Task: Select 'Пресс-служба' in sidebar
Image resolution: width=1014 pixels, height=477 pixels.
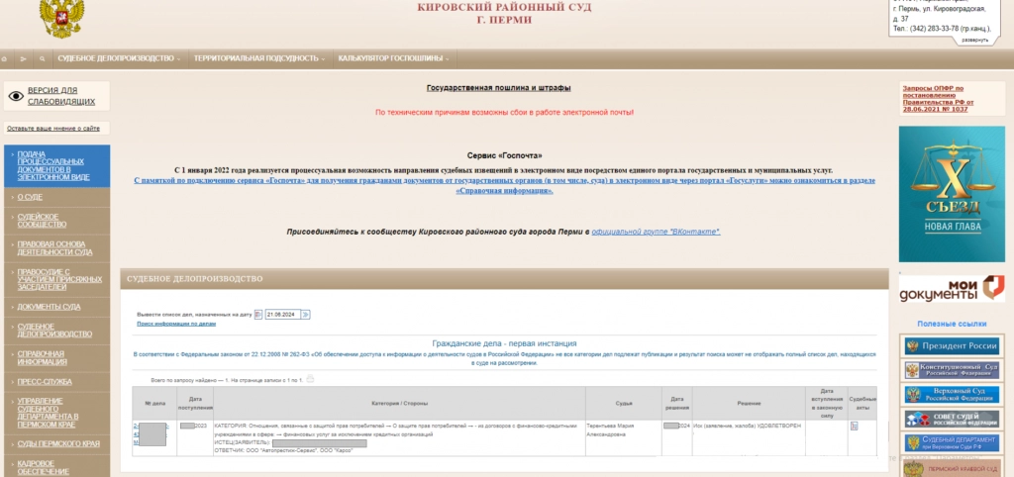Action: pyautogui.click(x=56, y=382)
